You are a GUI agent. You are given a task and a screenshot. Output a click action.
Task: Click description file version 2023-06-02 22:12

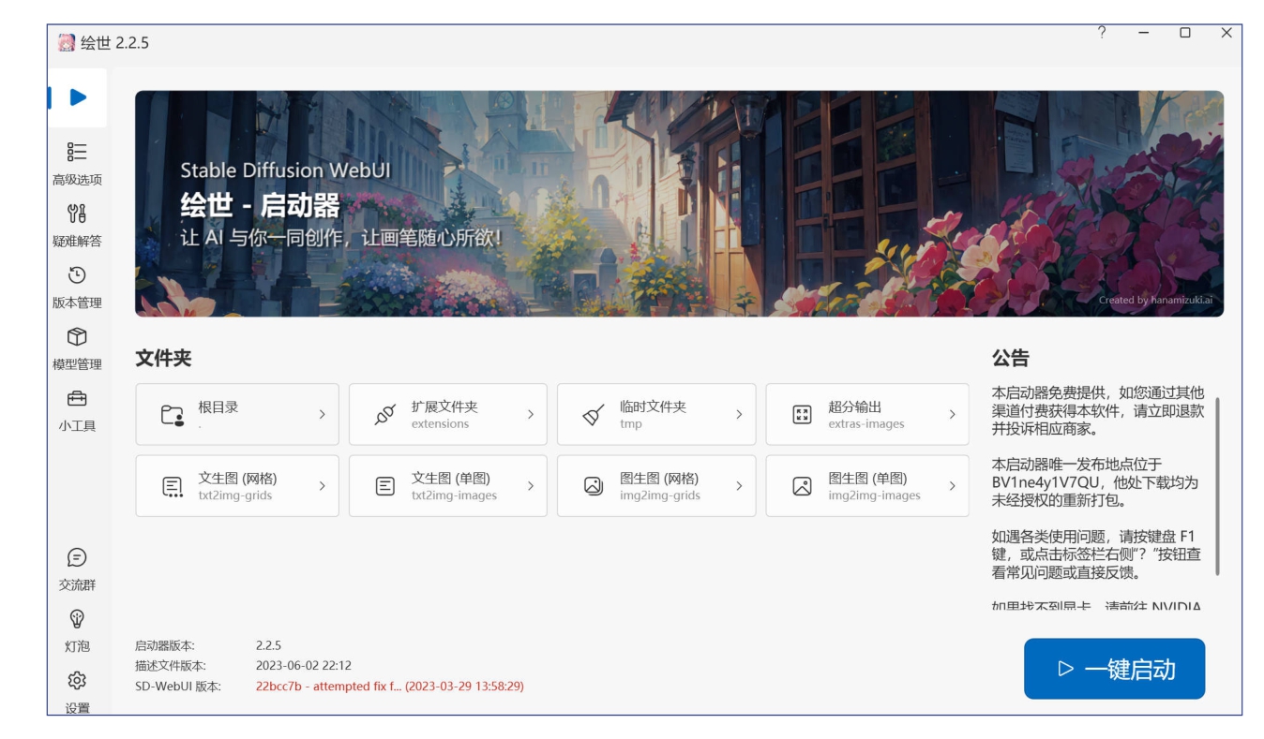pyautogui.click(x=303, y=666)
